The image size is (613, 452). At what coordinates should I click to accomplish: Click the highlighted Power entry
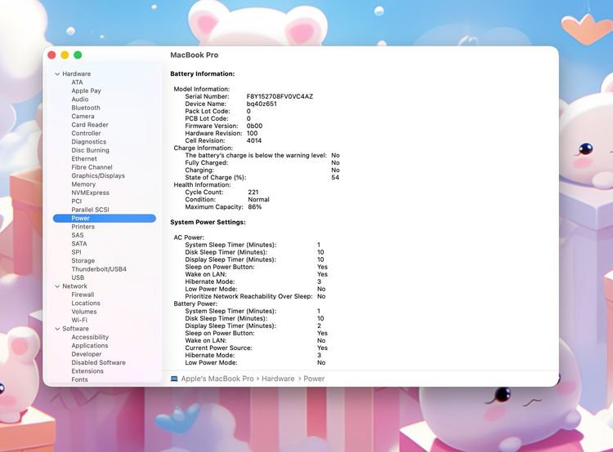pos(105,218)
